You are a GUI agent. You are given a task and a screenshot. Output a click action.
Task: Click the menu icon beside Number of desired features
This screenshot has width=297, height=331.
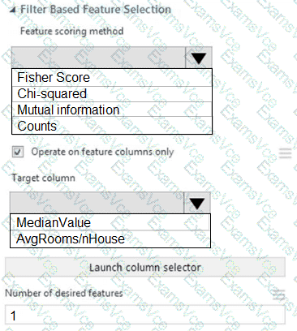click(278, 294)
